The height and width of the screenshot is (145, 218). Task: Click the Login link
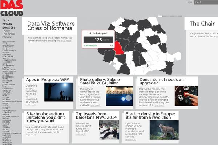pyautogui.click(x=189, y=2)
